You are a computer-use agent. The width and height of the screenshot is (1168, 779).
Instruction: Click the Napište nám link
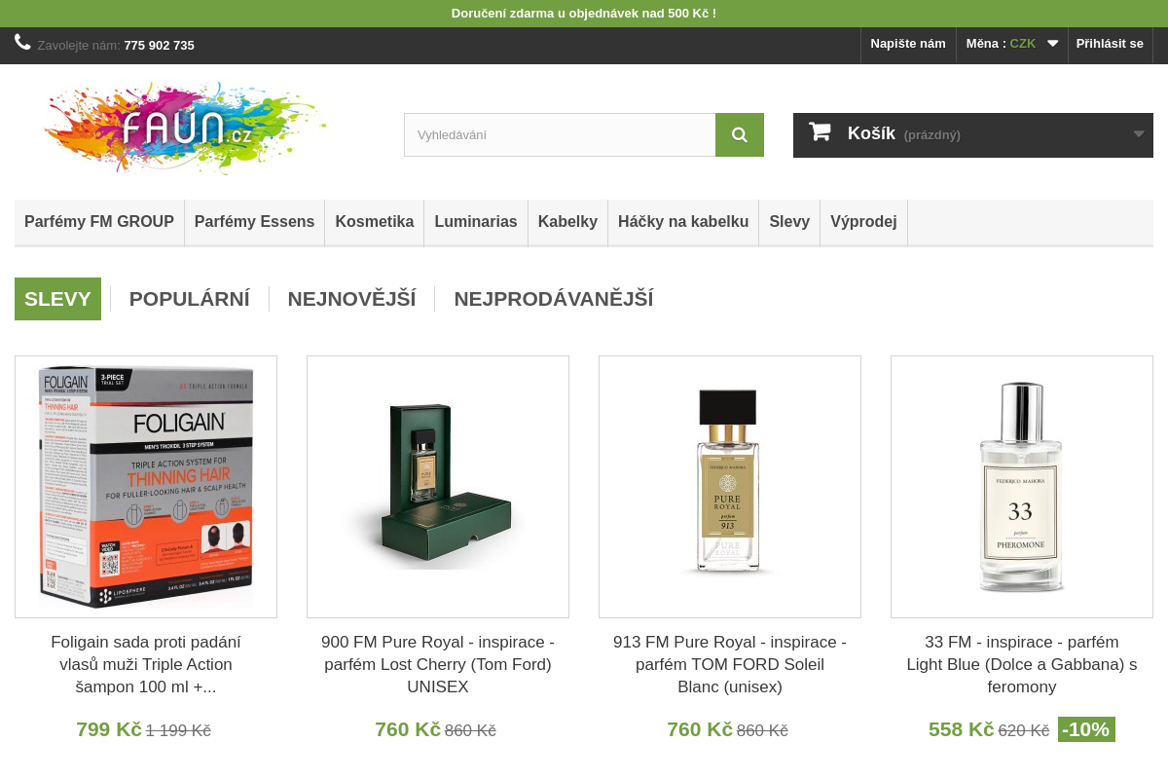click(x=907, y=44)
